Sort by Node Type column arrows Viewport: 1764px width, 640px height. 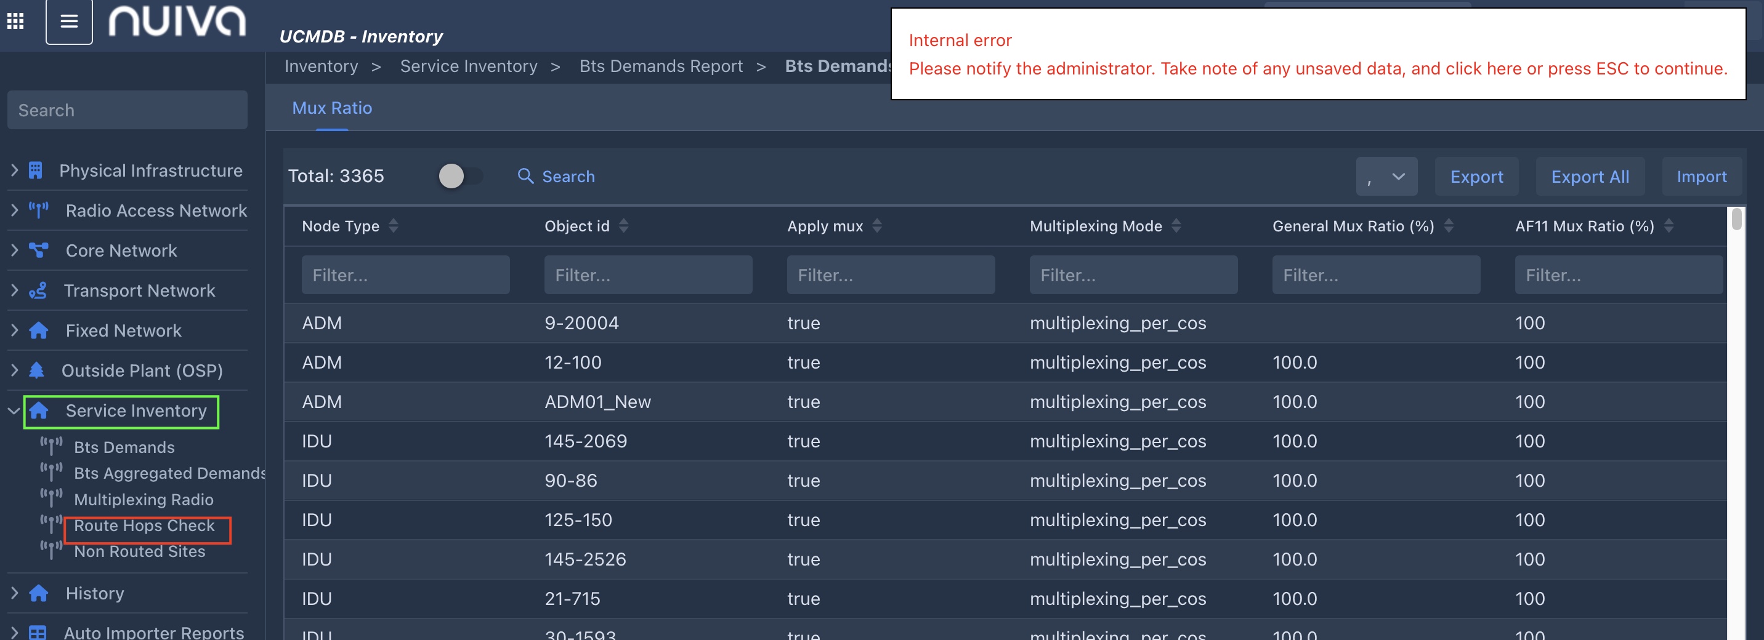393,226
